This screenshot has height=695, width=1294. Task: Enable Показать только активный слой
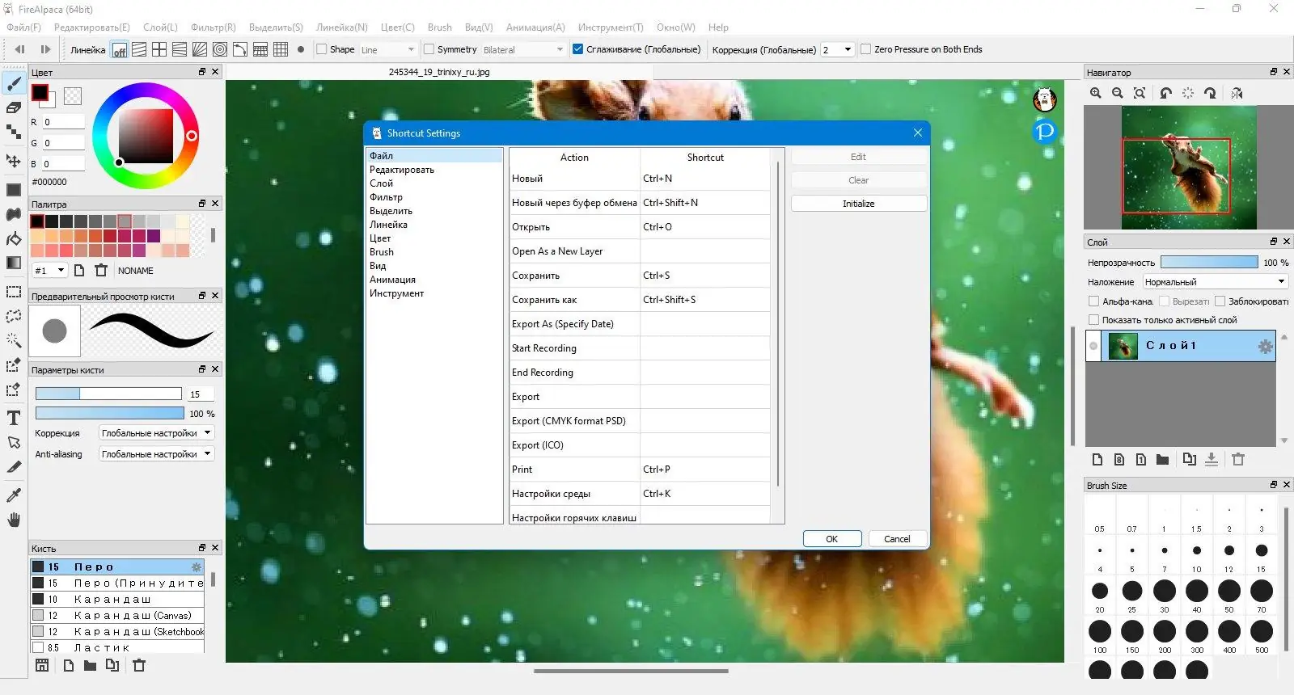tap(1093, 320)
